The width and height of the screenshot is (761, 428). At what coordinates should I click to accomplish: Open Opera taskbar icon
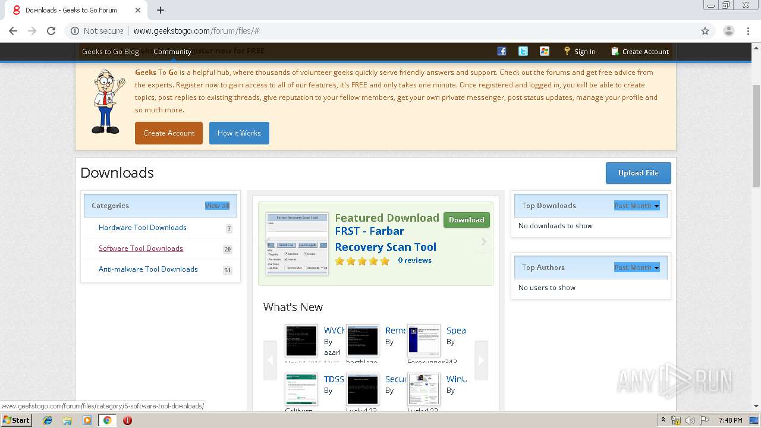coord(127,420)
